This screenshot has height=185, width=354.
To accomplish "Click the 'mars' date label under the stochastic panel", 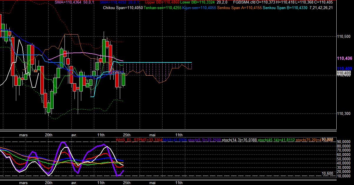I will pos(23,183).
